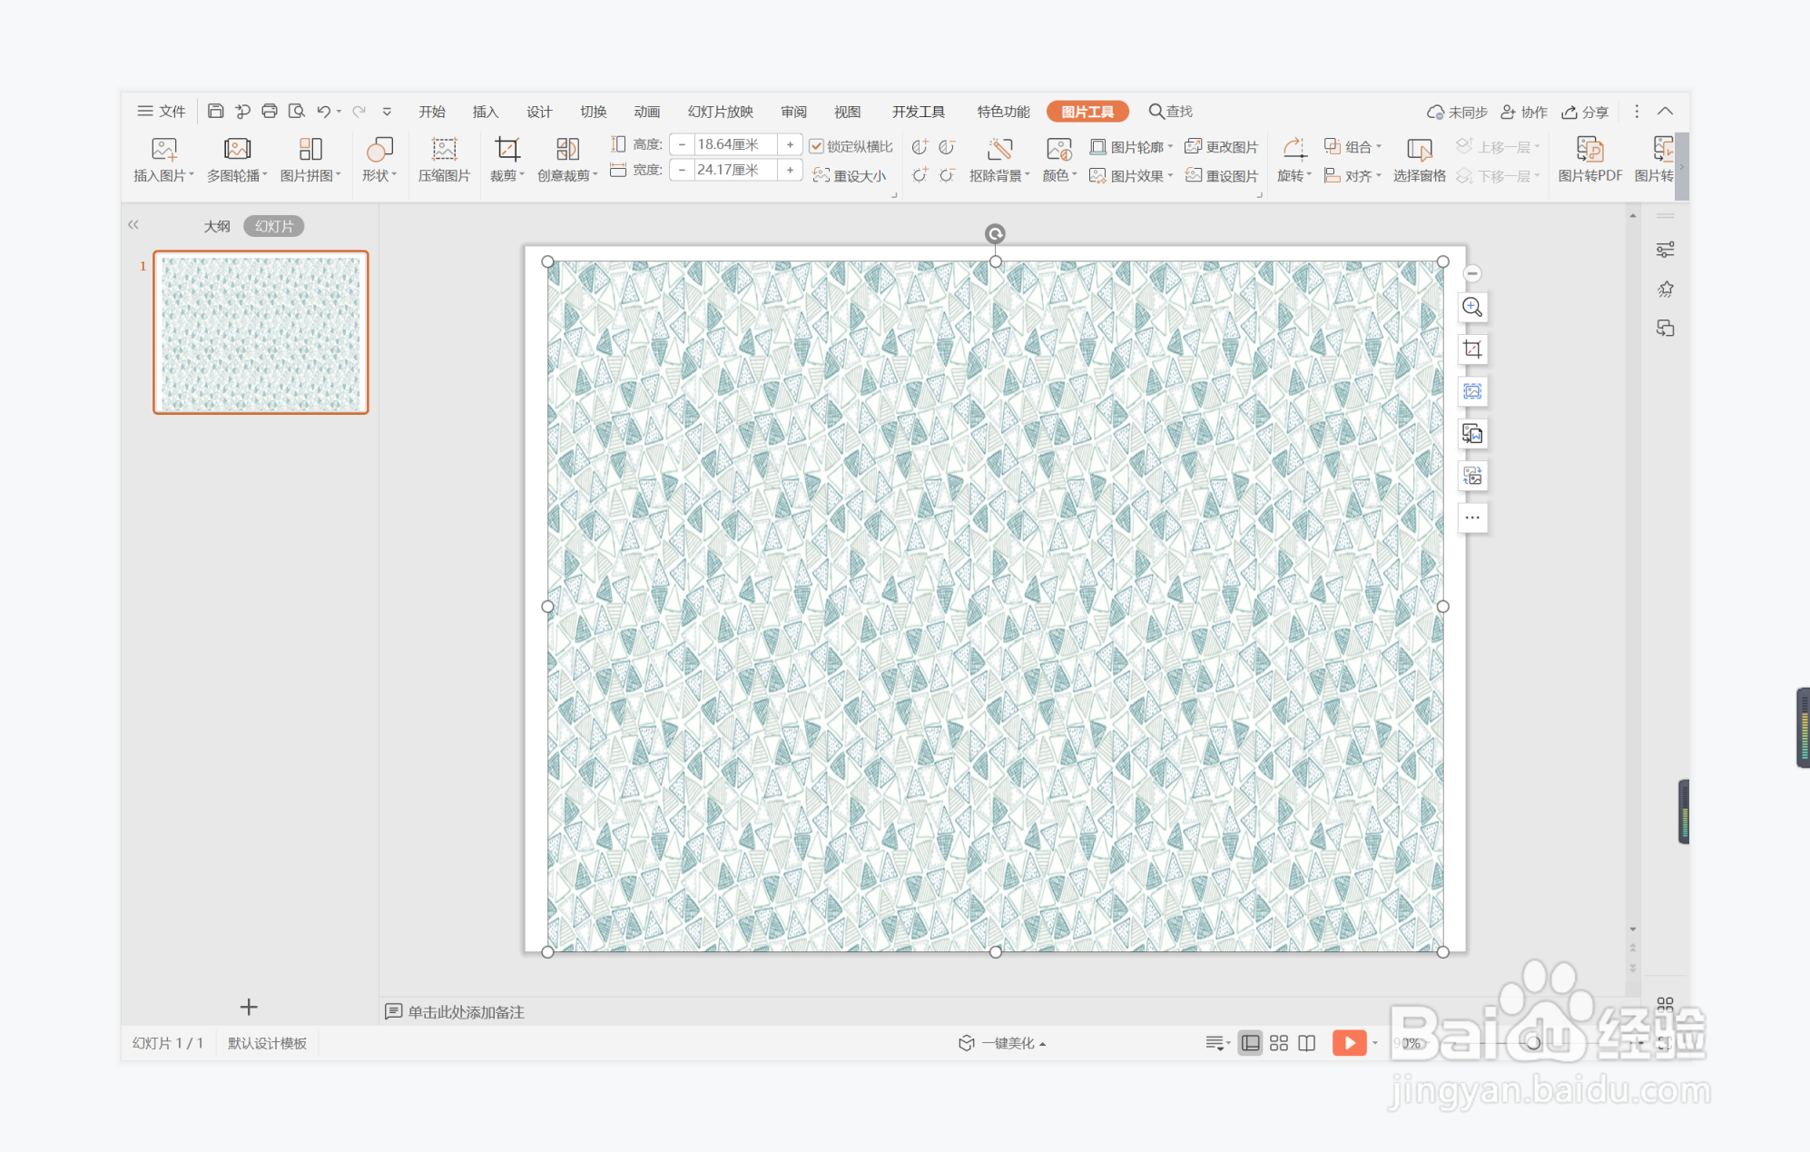Toggle lock aspect ratio (锁定纵横比) checkbox
This screenshot has height=1152, width=1810.
tap(817, 146)
